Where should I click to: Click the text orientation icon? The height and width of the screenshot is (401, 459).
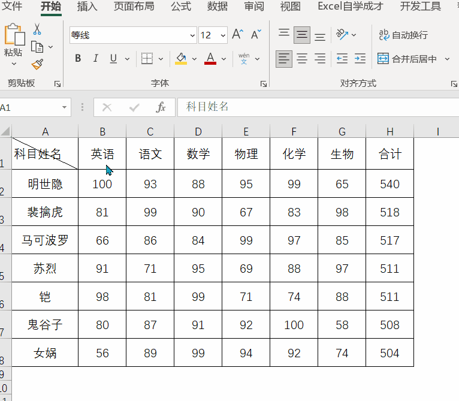click(x=342, y=35)
